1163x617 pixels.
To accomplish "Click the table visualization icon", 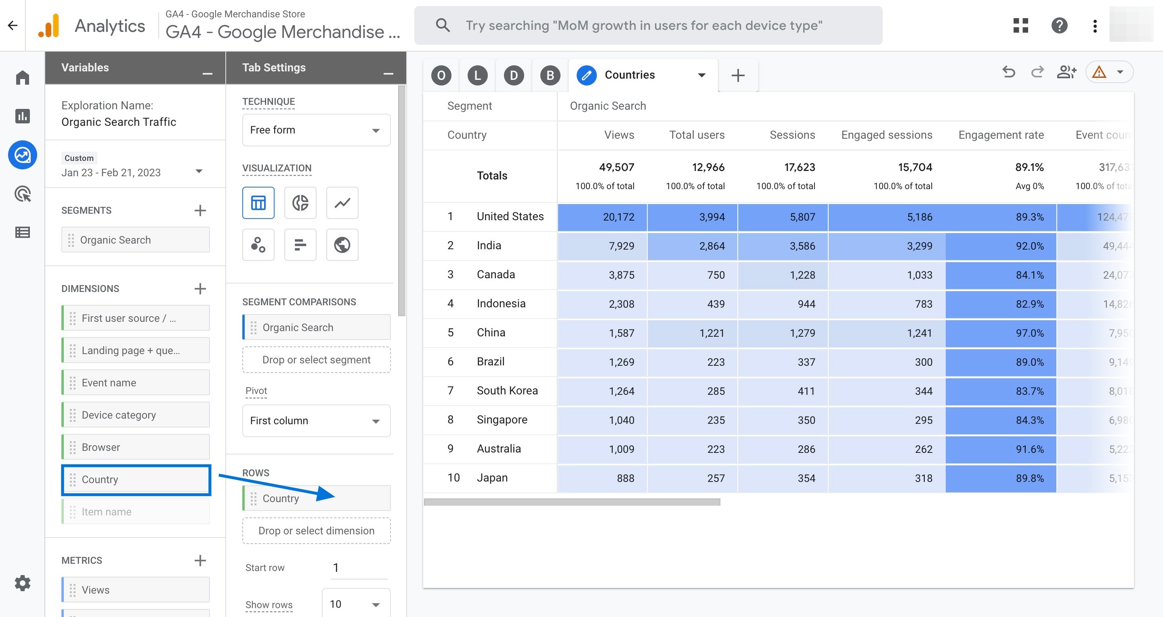I will [258, 203].
